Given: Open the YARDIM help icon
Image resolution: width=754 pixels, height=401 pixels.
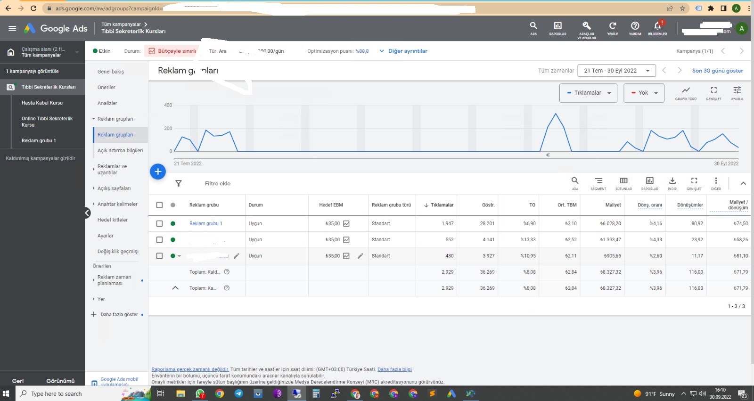Looking at the screenshot, I should coord(635,28).
